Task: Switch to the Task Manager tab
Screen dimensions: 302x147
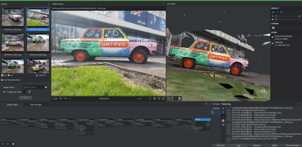Action: point(36,104)
